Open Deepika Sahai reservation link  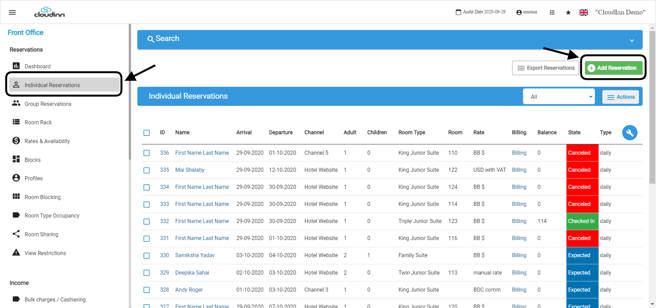click(192, 272)
